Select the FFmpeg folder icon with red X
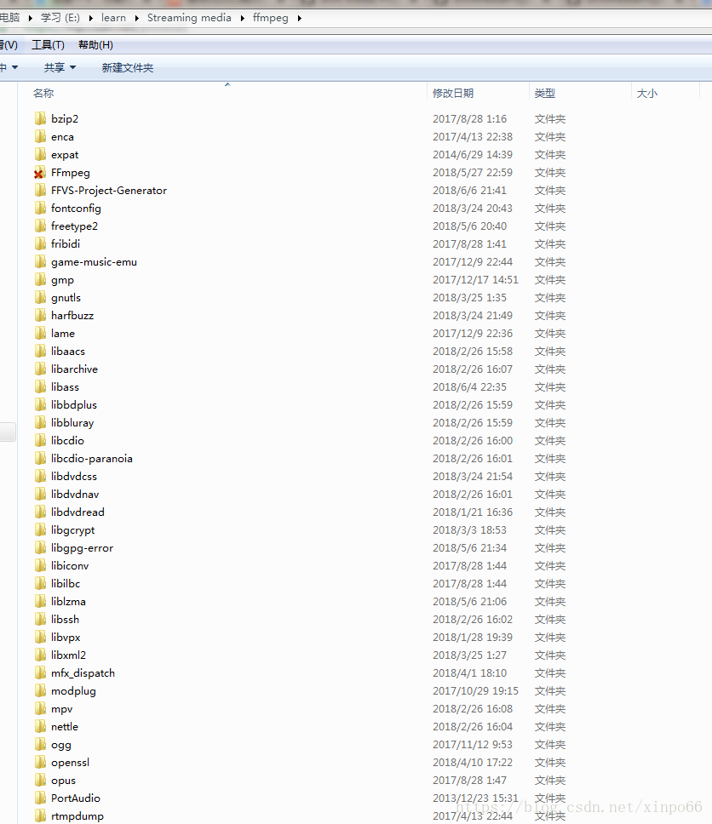The width and height of the screenshot is (712, 824). click(x=40, y=173)
